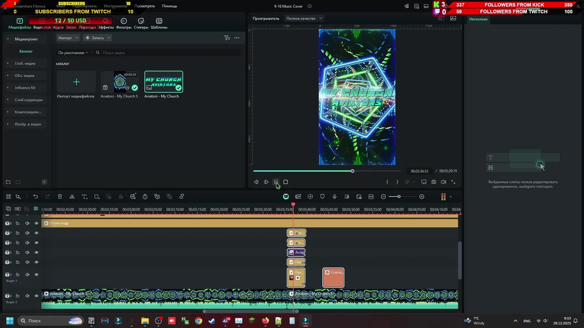
Task: Stop the preview playback
Action: click(286, 182)
